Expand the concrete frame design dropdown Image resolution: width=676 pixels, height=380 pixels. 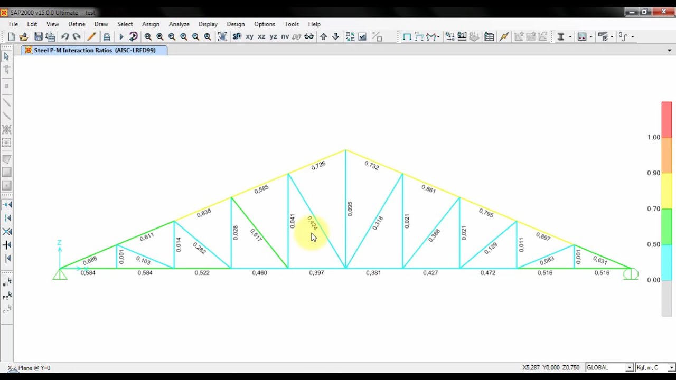click(x=591, y=36)
